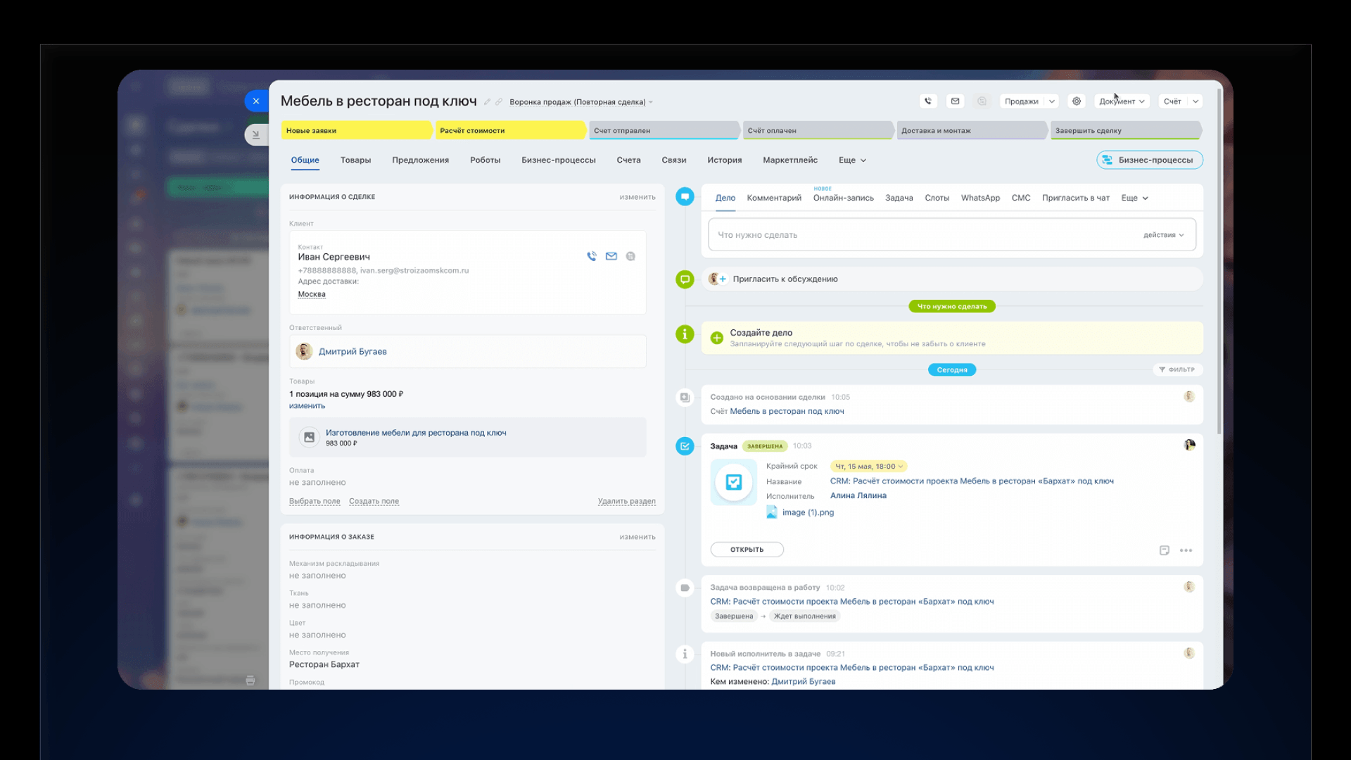Click green plus icon in Создайте дело

(716, 338)
